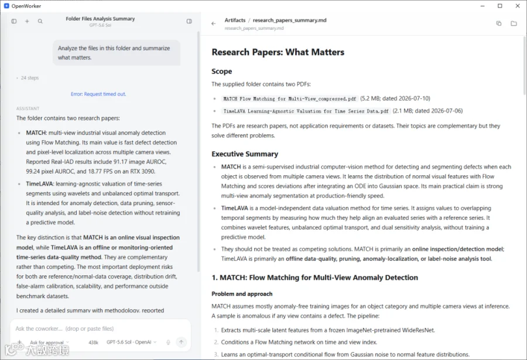Click the Problem and approach subheading

click(x=242, y=294)
